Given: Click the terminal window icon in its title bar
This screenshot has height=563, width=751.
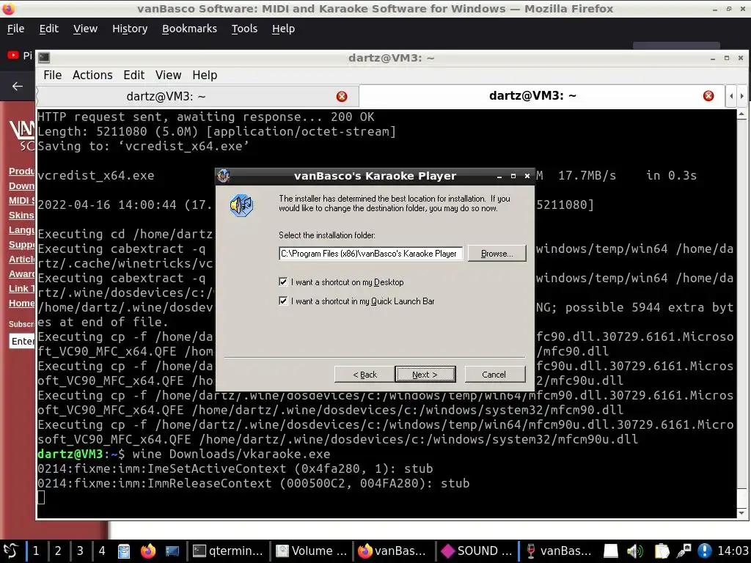Looking at the screenshot, I should click(x=44, y=57).
